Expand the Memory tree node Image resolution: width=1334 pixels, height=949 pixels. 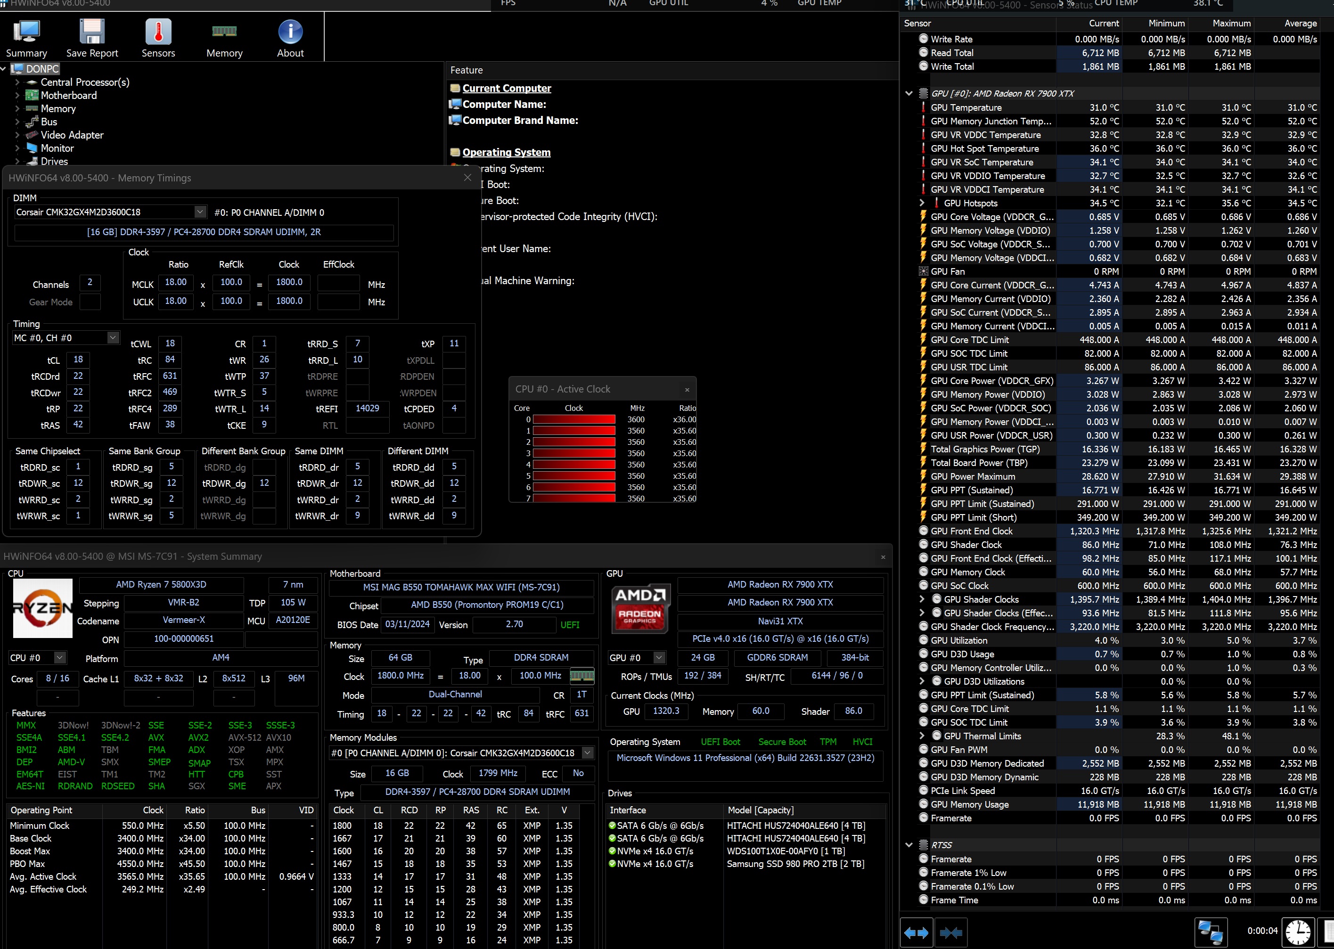coord(17,109)
